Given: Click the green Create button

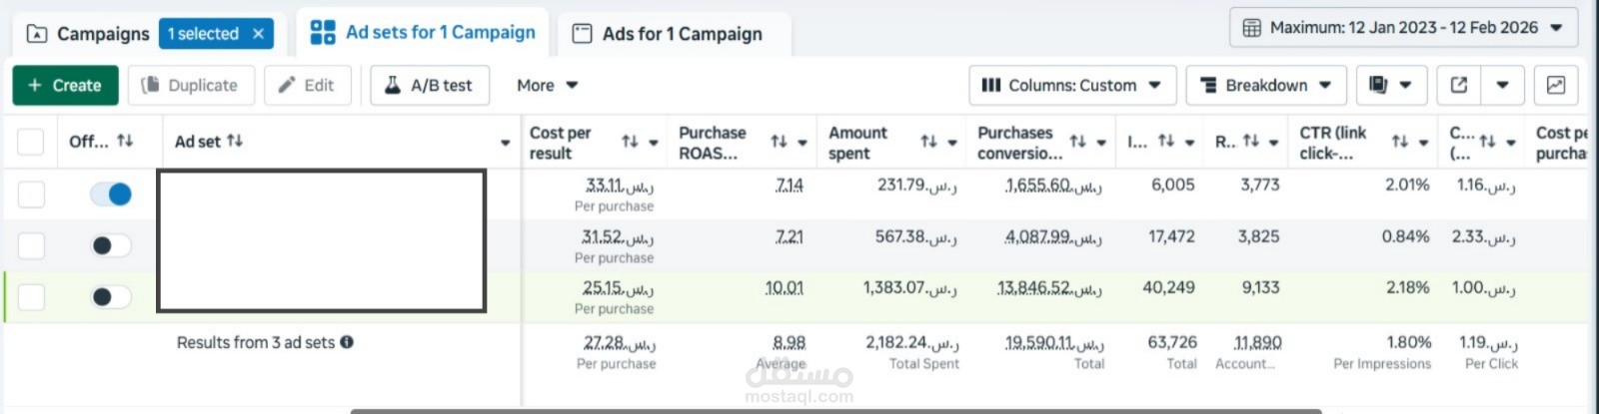Looking at the screenshot, I should click(65, 86).
